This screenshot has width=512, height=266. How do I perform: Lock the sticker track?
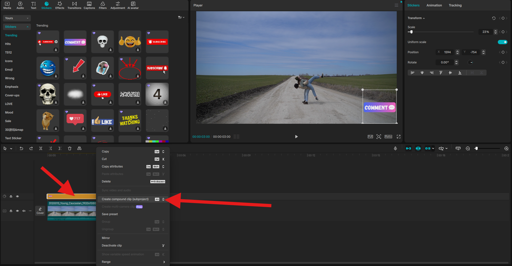[x=11, y=196]
